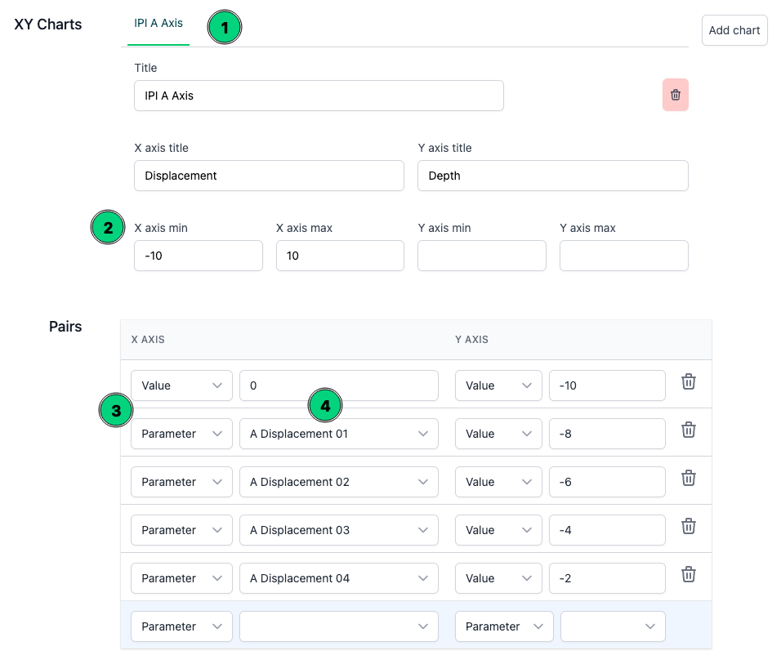Remove the A Displacement 03 pair row

click(688, 527)
